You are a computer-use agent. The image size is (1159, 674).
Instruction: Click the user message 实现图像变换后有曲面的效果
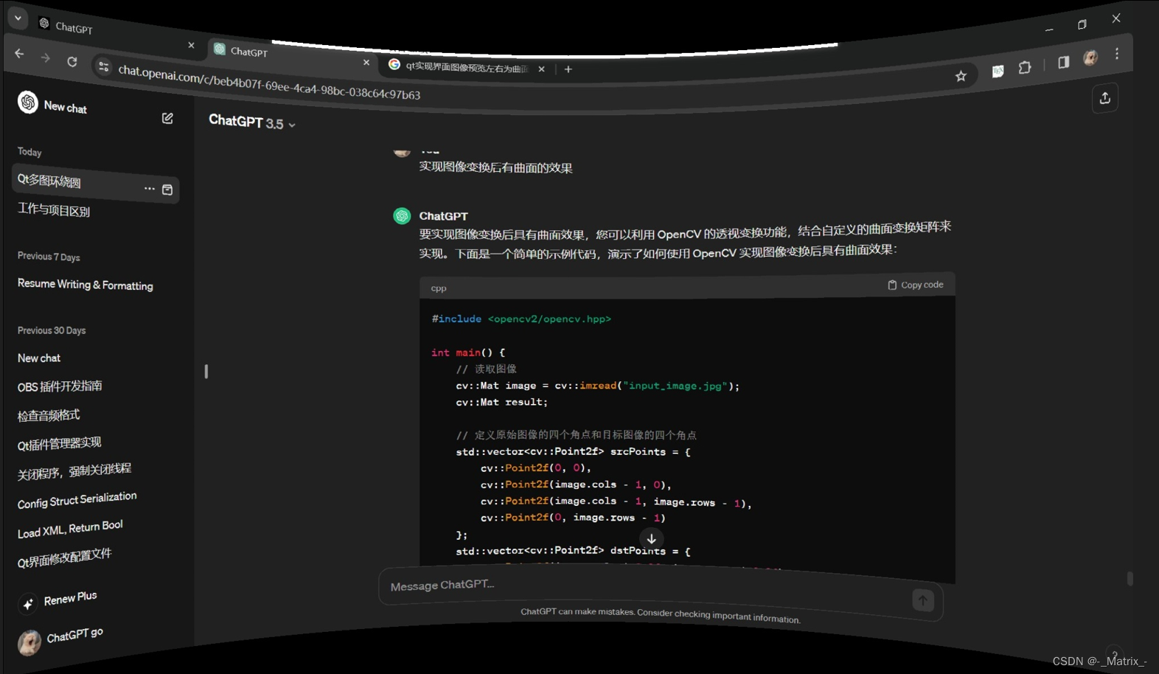pyautogui.click(x=495, y=167)
